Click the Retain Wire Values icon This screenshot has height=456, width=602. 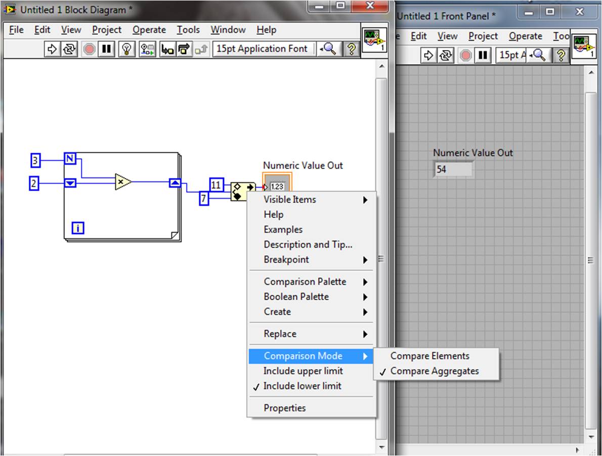click(147, 49)
